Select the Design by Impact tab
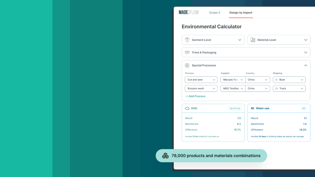The height and width of the screenshot is (177, 315). [241, 13]
